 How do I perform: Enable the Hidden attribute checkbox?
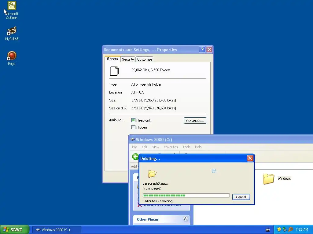(x=133, y=127)
